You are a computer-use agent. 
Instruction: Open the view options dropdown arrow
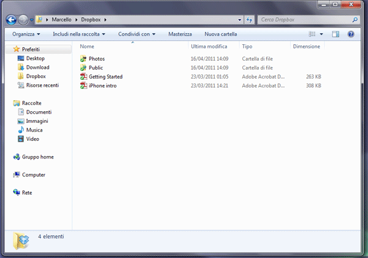tap(321, 34)
